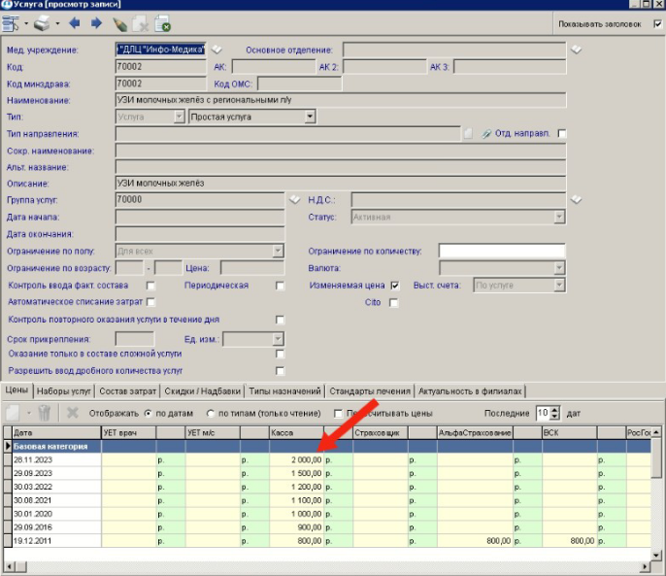Click lookup icon next to Мед. учреждение field
Image resolution: width=666 pixels, height=576 pixels.
[x=216, y=49]
